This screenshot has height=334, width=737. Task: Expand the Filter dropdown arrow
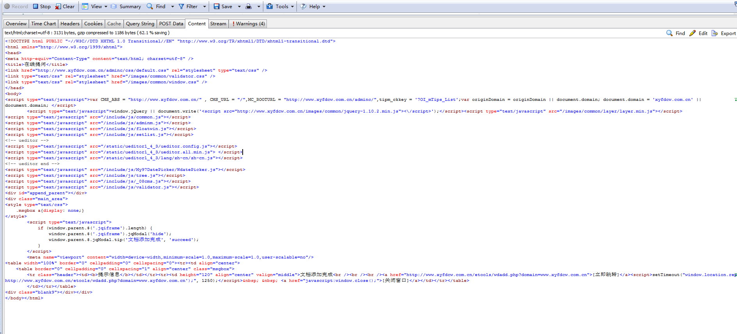(x=204, y=7)
